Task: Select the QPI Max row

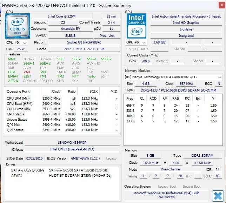Action: 62,125
